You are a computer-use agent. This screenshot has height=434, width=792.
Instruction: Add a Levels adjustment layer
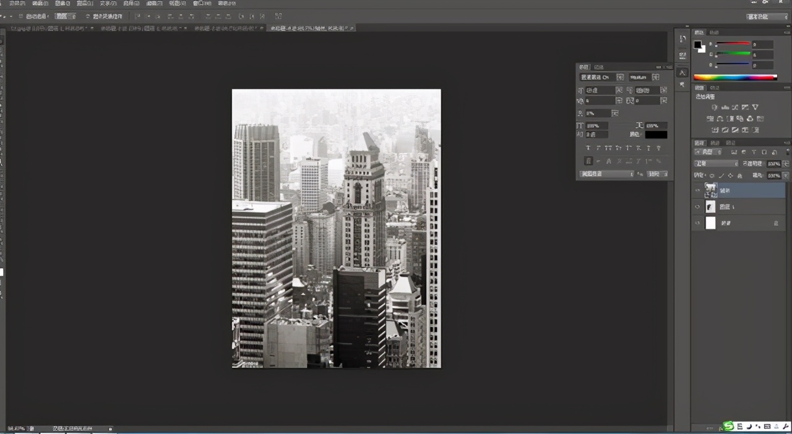pyautogui.click(x=725, y=106)
